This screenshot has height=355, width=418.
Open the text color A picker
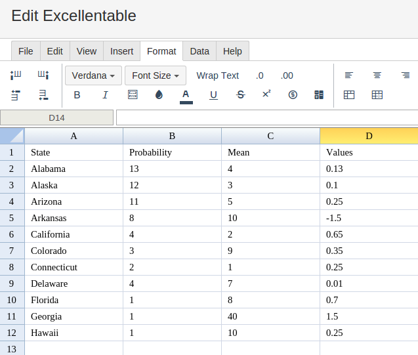[186, 96]
